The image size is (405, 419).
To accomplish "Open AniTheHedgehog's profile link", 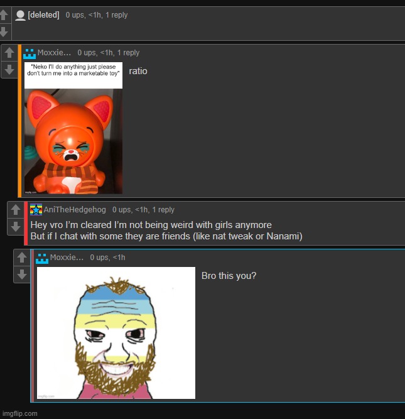I will pyautogui.click(x=75, y=210).
